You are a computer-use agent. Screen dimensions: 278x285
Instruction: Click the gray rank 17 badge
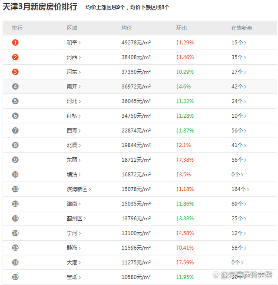[15, 277]
